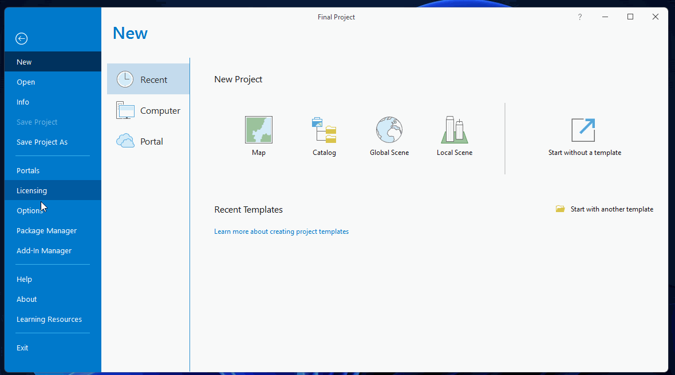This screenshot has height=375, width=675.
Task: Click Exit in the sidebar
Action: coord(22,348)
